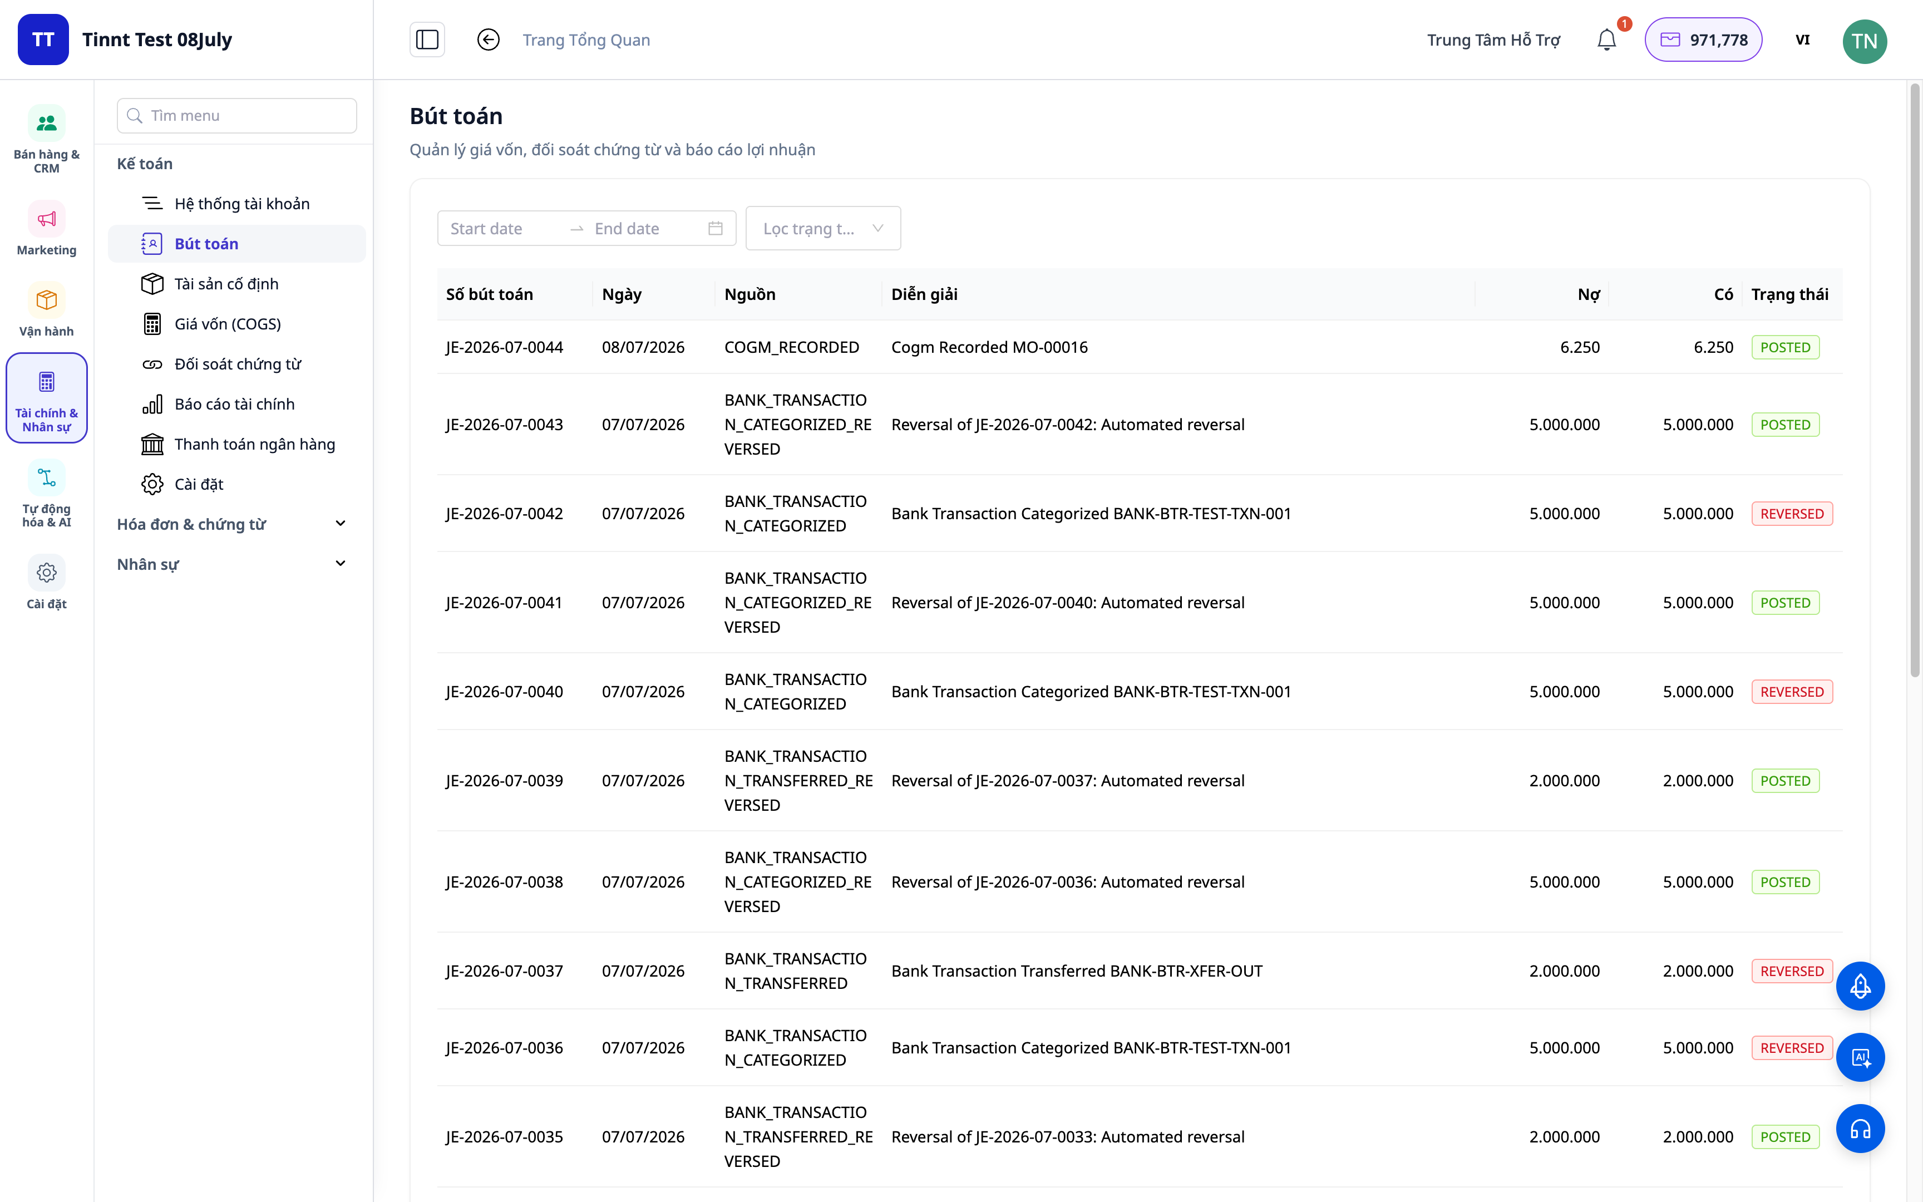The height and width of the screenshot is (1202, 1923).
Task: Open Giá vốn (COGS) menu item
Action: (x=237, y=323)
